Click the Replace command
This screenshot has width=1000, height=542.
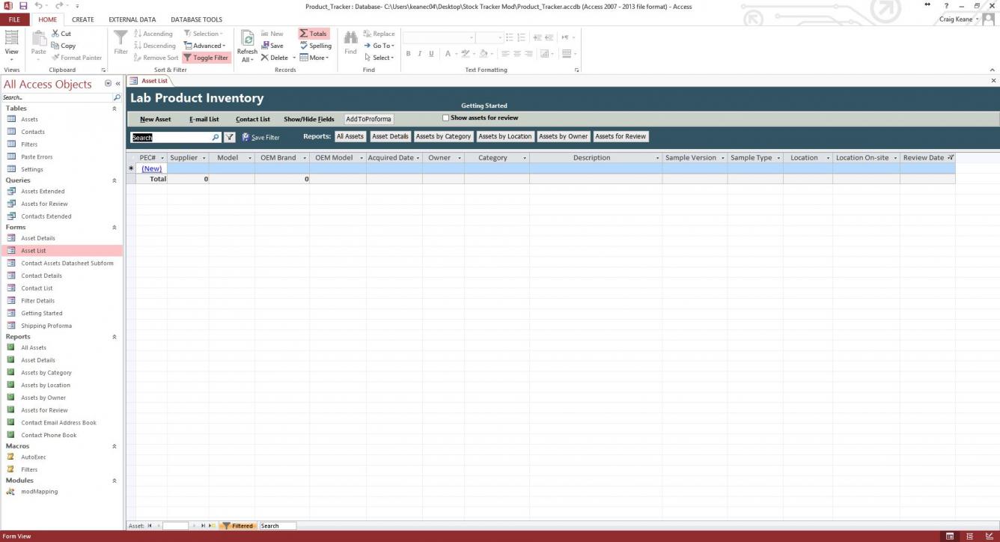click(x=379, y=34)
